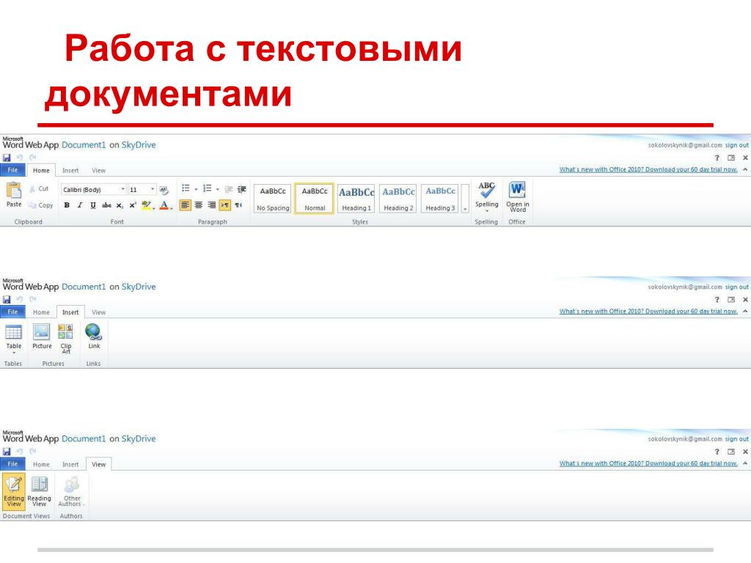Click What's new link above Home ribbon
Viewport: 751px width, 563px height.
(648, 169)
